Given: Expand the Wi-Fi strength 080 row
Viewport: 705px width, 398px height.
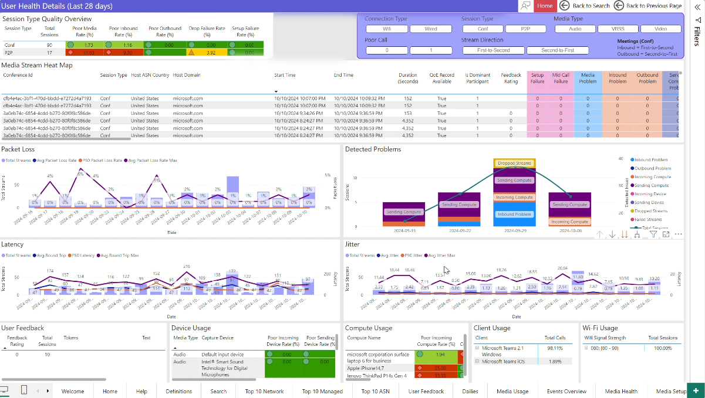Looking at the screenshot, I should pos(585,348).
